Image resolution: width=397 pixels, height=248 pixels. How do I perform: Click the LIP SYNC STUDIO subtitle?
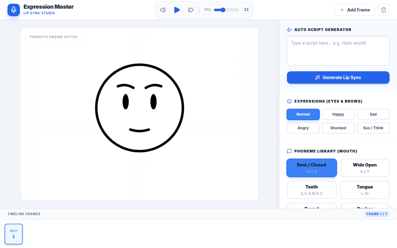39,13
